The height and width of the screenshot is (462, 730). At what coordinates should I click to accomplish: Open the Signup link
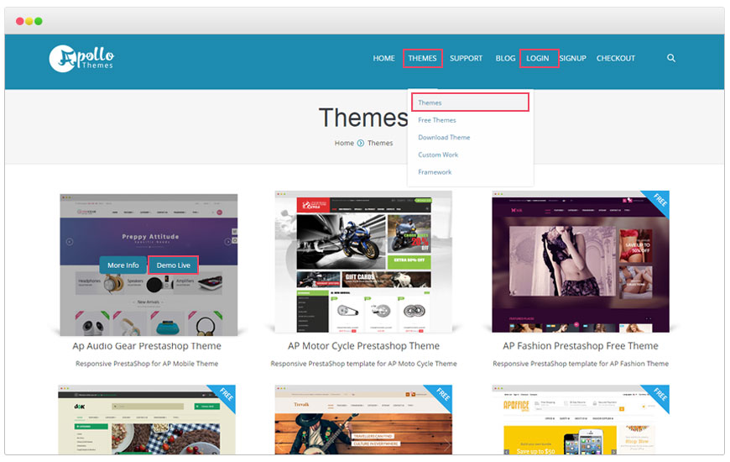pyautogui.click(x=573, y=58)
